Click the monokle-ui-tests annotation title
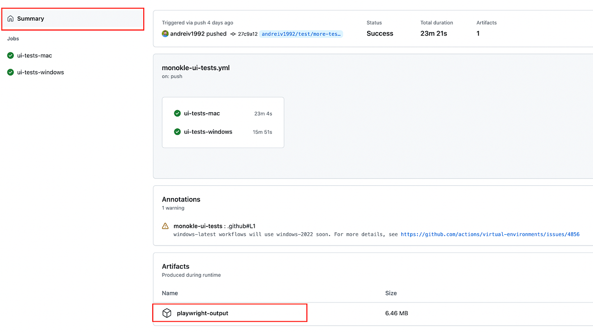593x333 pixels. pyautogui.click(x=198, y=226)
